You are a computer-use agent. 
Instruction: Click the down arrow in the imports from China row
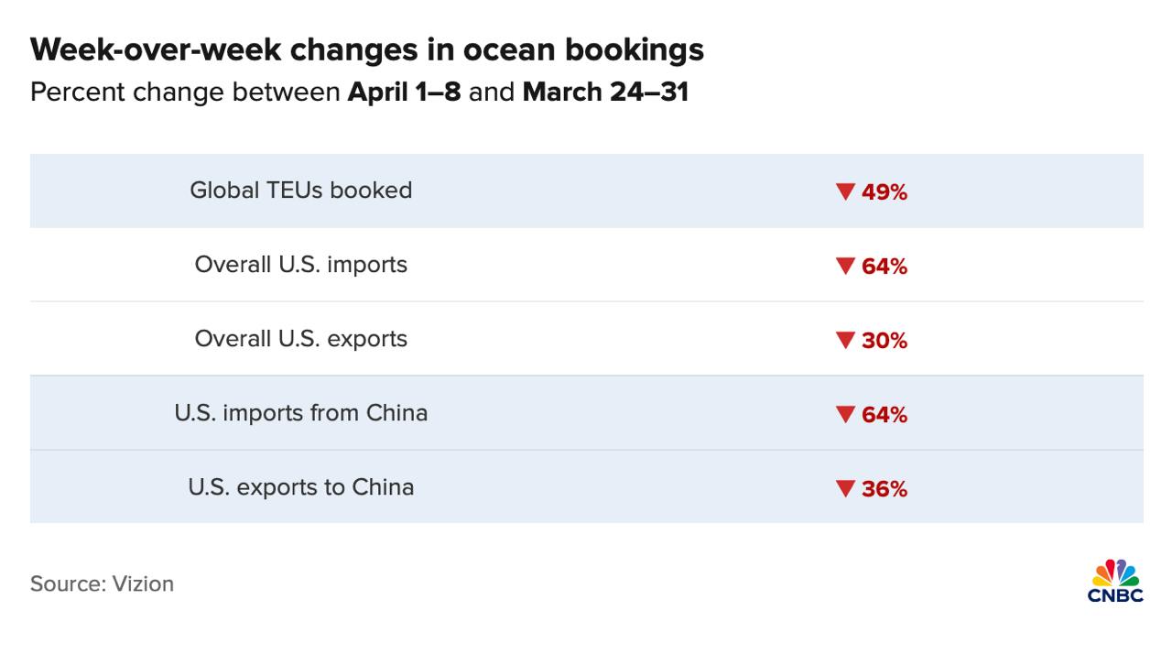pos(844,414)
